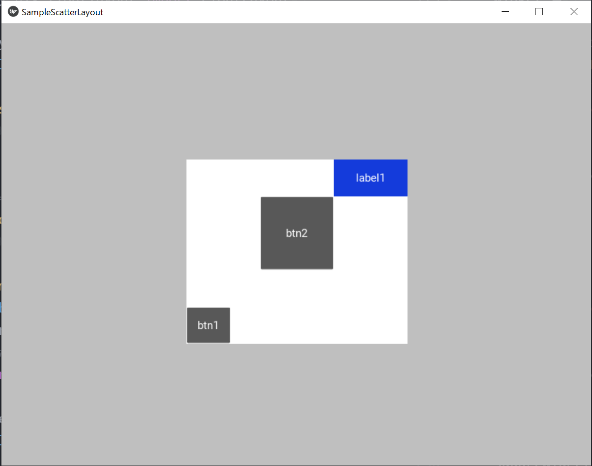
Task: Click white area right of btn1
Action: click(x=318, y=325)
